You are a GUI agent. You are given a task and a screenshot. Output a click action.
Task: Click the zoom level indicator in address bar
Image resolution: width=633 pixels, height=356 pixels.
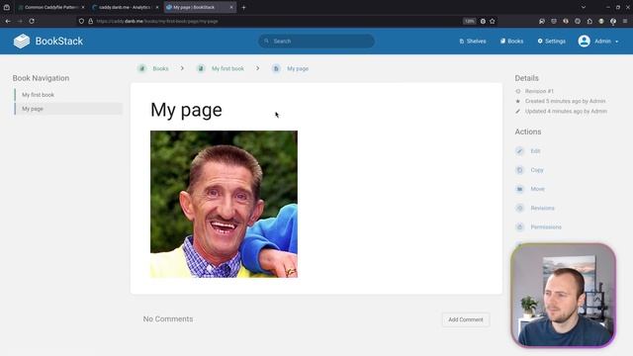[469, 21]
